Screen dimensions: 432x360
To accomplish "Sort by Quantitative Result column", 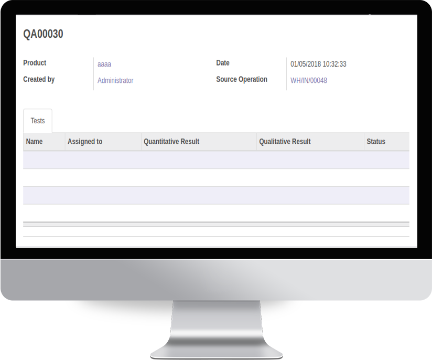I will (199, 142).
